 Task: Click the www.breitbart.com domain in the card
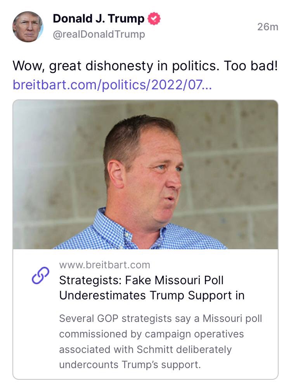click(x=104, y=265)
